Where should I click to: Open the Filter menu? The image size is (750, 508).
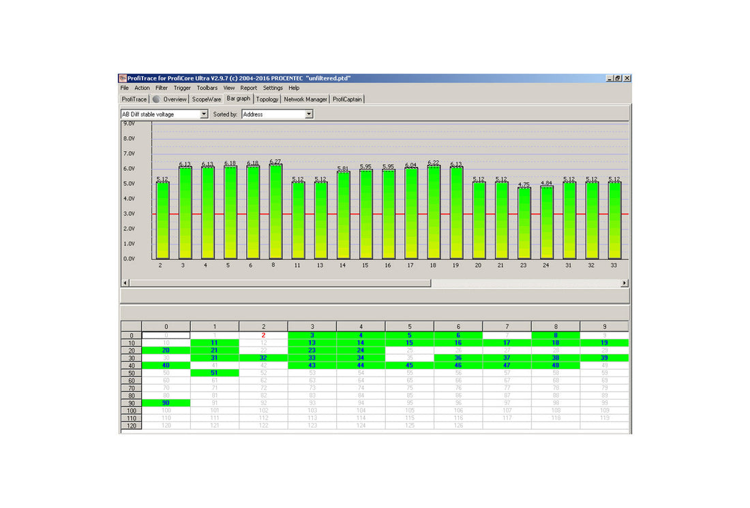tap(162, 88)
